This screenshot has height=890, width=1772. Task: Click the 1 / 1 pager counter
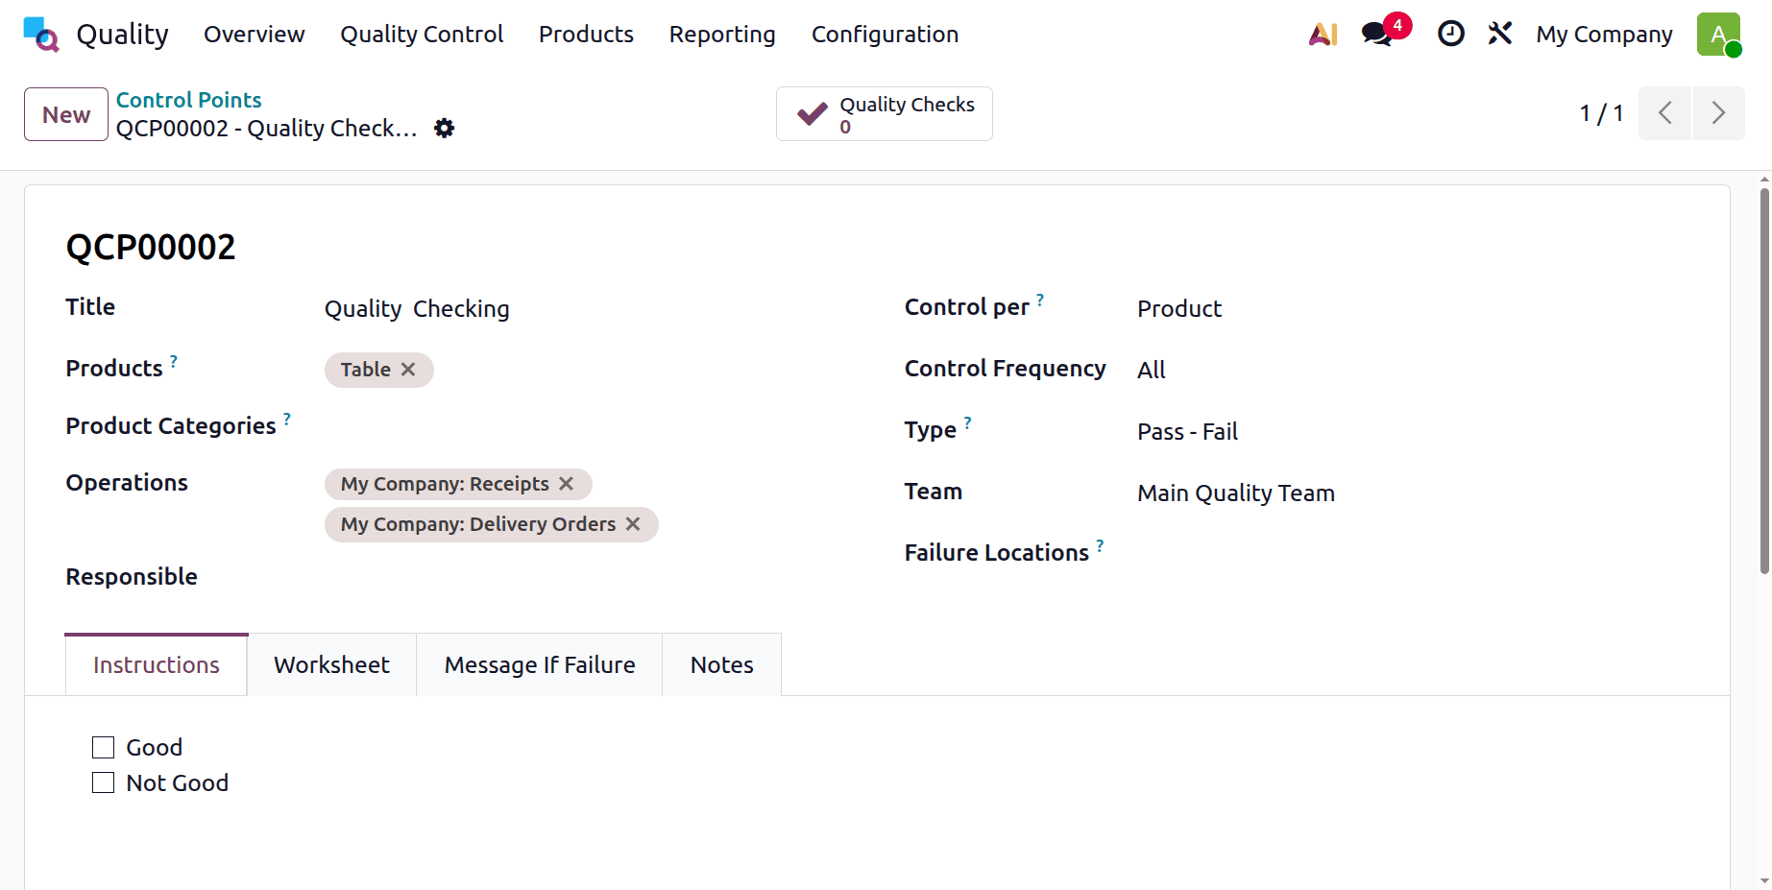(x=1601, y=113)
